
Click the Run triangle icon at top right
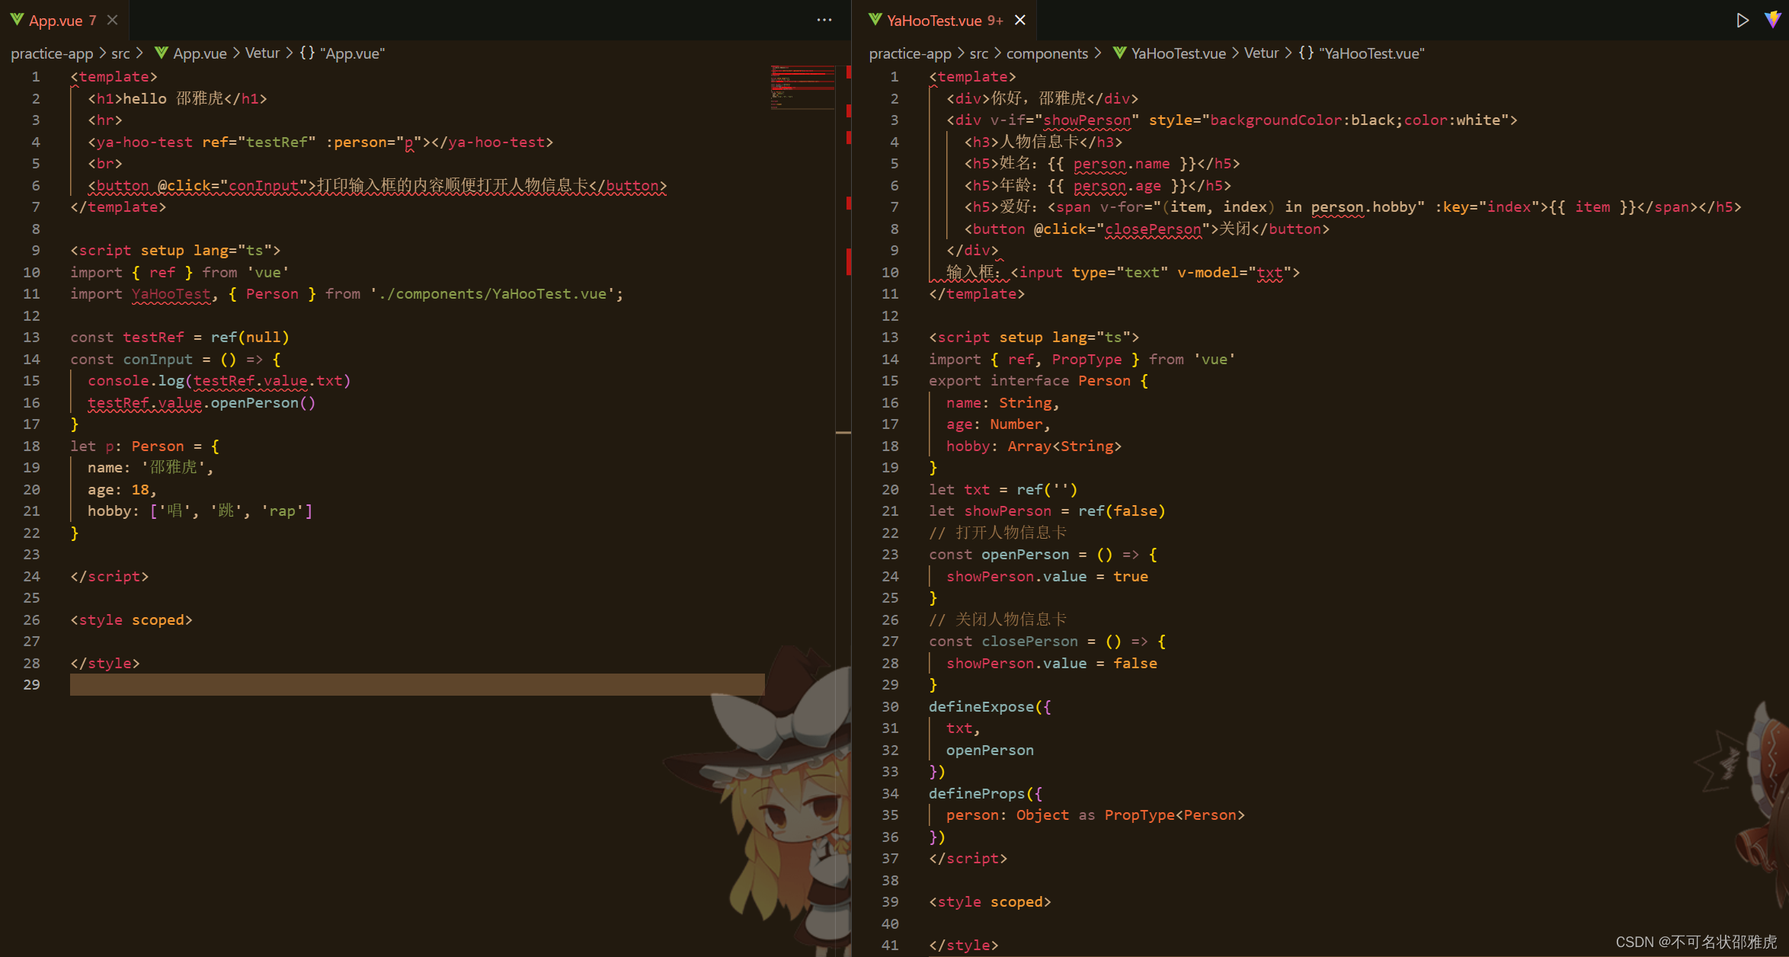coord(1742,20)
